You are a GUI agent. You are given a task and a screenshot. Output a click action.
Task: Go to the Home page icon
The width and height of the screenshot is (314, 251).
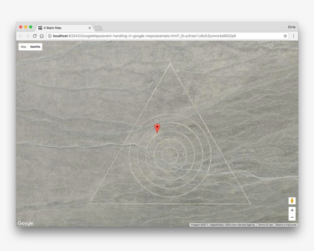(42, 36)
